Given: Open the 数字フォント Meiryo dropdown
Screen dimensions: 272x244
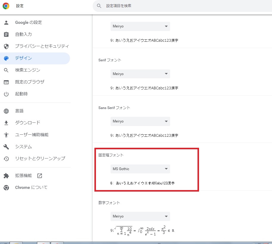Looking at the screenshot, I should (x=140, y=216).
